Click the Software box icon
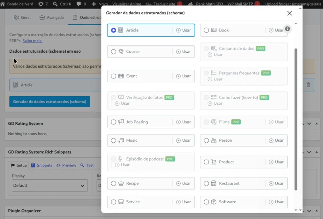Image resolution: width=323 pixels, height=219 pixels. [x=214, y=202]
